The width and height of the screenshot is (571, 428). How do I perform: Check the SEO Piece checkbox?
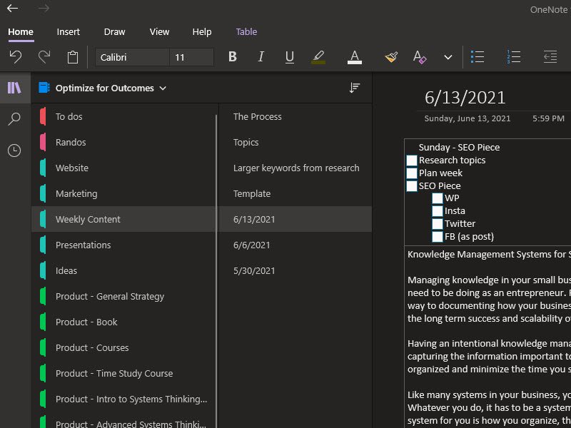coord(412,186)
